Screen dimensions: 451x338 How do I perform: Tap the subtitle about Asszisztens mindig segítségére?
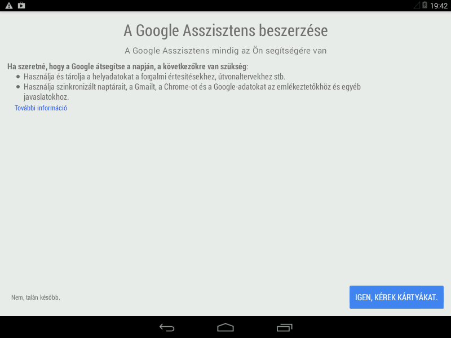click(225, 51)
